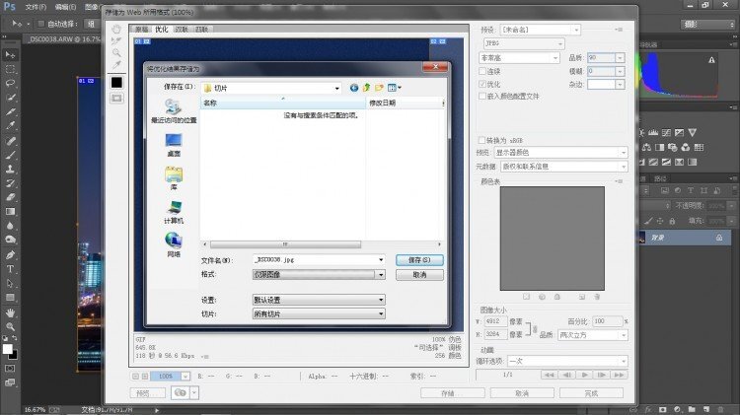Toggle the 优化 (Optimized) checkbox

click(x=482, y=84)
